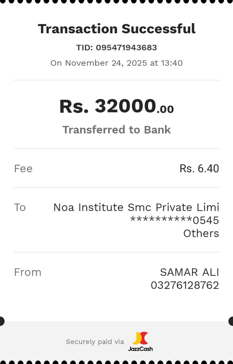Viewport: 233px width, 364px height.
Task: Click the sender name SAMAR ALI
Action: [x=189, y=272]
